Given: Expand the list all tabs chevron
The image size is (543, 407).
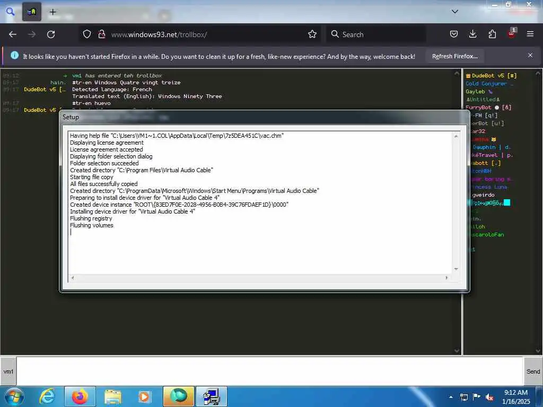Looking at the screenshot, I should click(x=454, y=12).
